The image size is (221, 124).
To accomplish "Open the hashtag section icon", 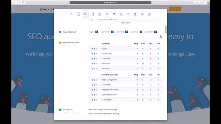I will tap(142, 14).
